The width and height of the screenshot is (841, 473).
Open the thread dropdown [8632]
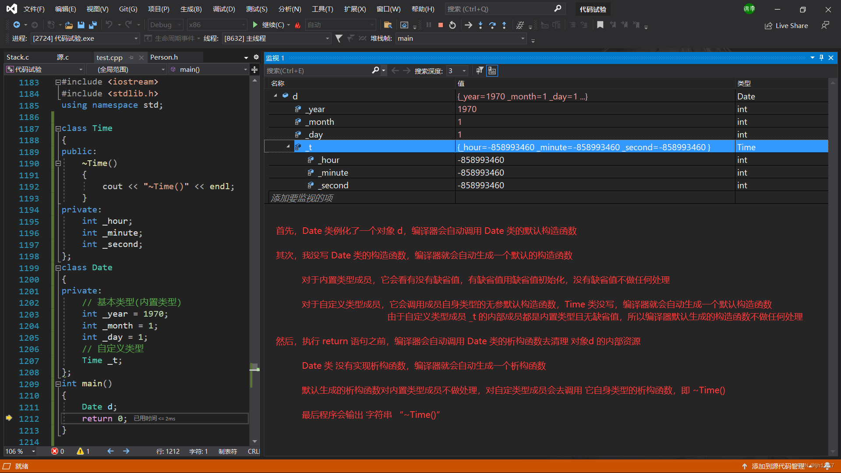coord(276,39)
